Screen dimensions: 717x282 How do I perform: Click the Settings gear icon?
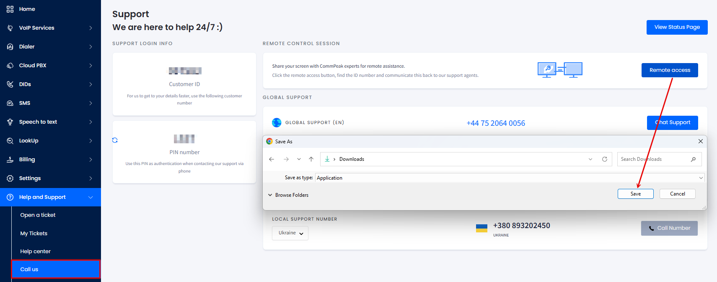pos(10,178)
